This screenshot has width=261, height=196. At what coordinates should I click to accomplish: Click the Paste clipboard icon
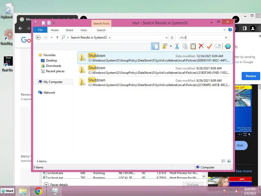click(193, 46)
